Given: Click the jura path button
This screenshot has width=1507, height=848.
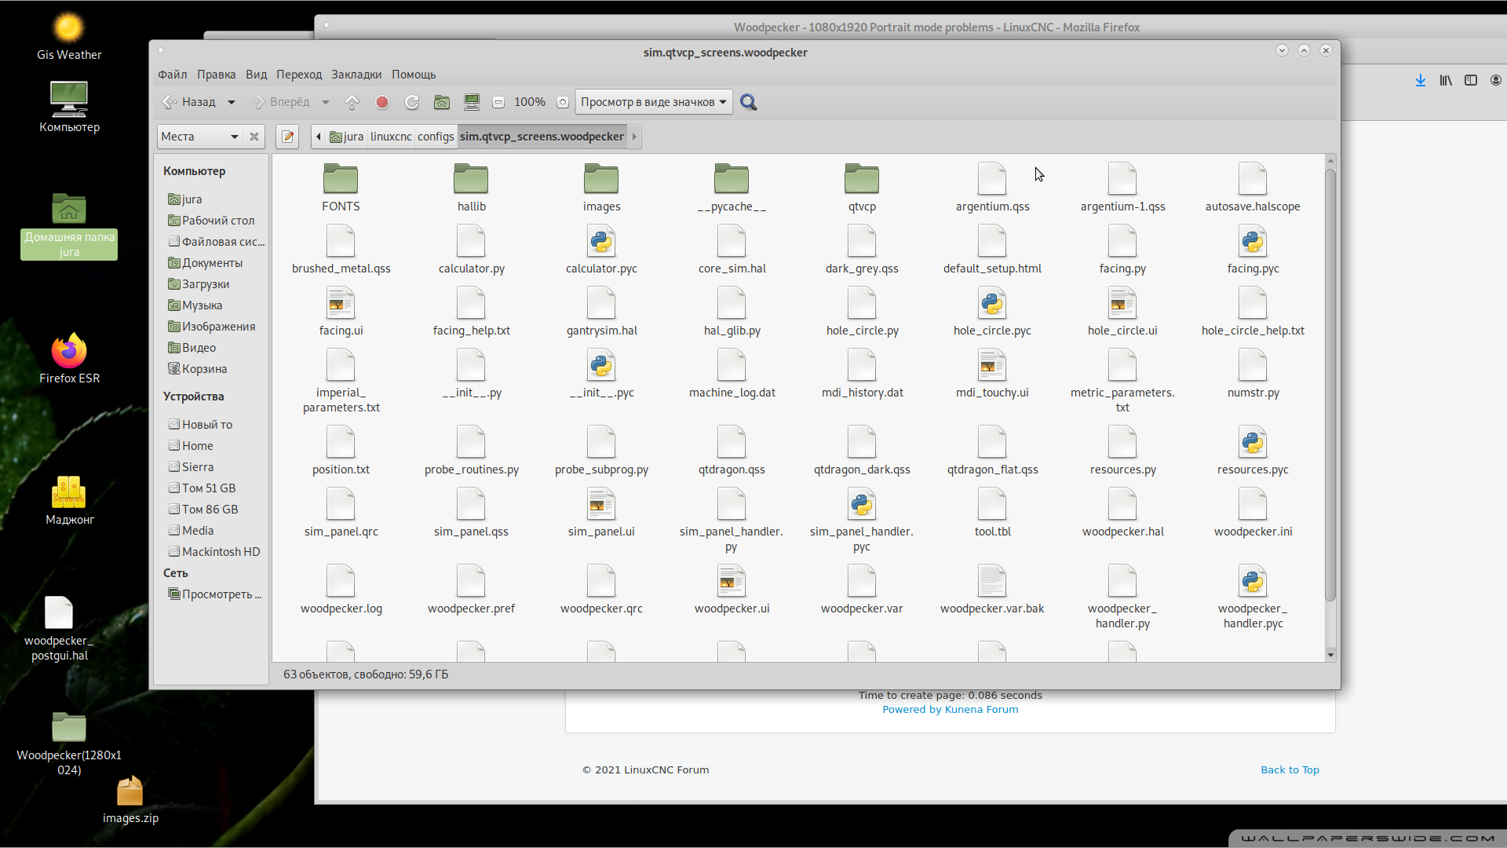Looking at the screenshot, I should 346,137.
